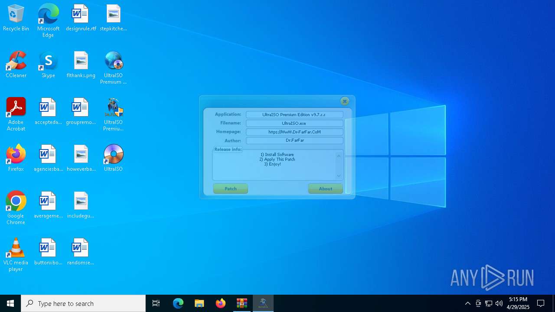Open Task View from taskbar

(156, 303)
